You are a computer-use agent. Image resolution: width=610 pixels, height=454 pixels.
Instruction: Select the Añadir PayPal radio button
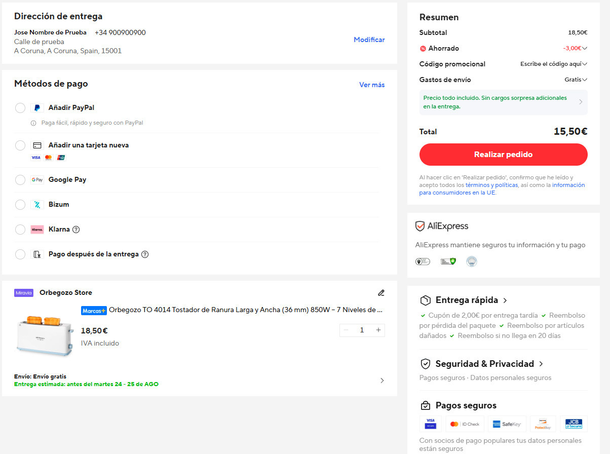click(x=20, y=108)
